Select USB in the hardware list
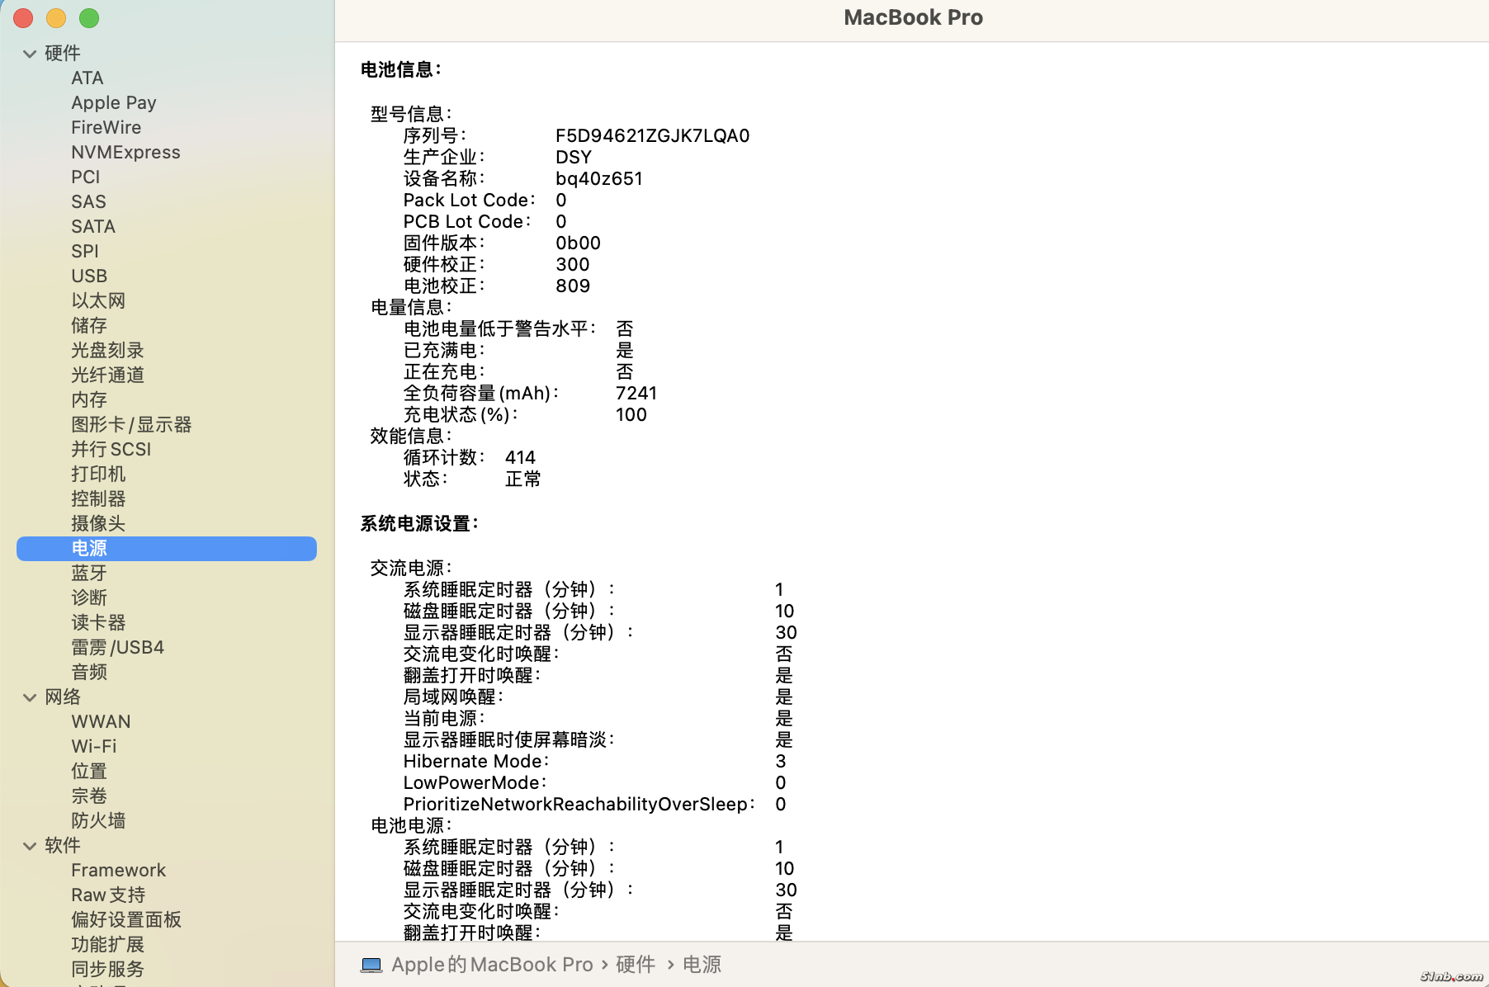The height and width of the screenshot is (987, 1489). [x=88, y=276]
